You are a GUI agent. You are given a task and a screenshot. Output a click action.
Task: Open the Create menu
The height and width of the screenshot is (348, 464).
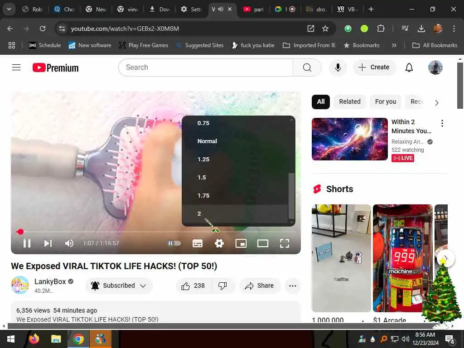[x=374, y=67]
